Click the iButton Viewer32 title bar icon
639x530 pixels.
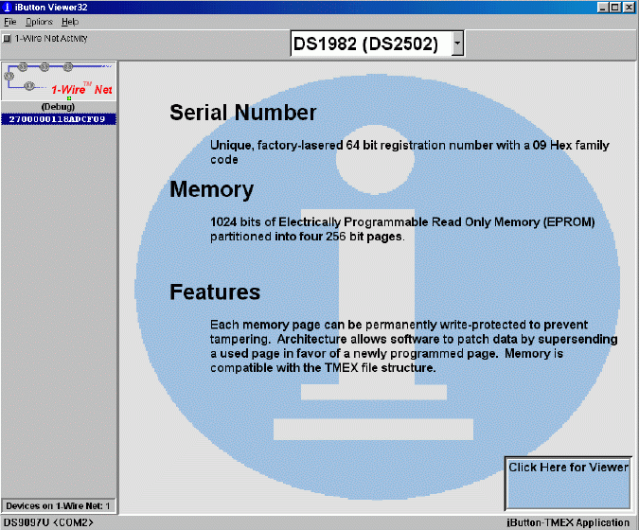tap(7, 7)
